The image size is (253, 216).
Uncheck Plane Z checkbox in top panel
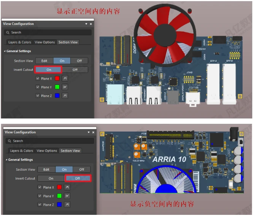38,96
